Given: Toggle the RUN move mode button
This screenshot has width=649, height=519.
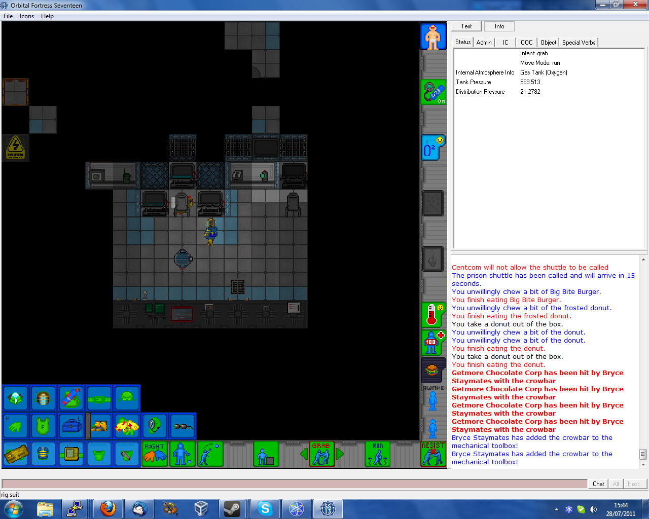Looking at the screenshot, I should point(378,454).
